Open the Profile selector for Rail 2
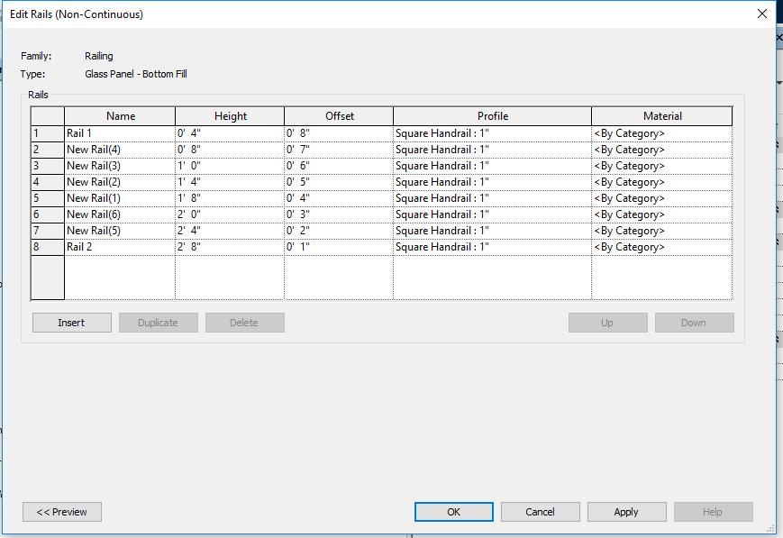 (491, 246)
